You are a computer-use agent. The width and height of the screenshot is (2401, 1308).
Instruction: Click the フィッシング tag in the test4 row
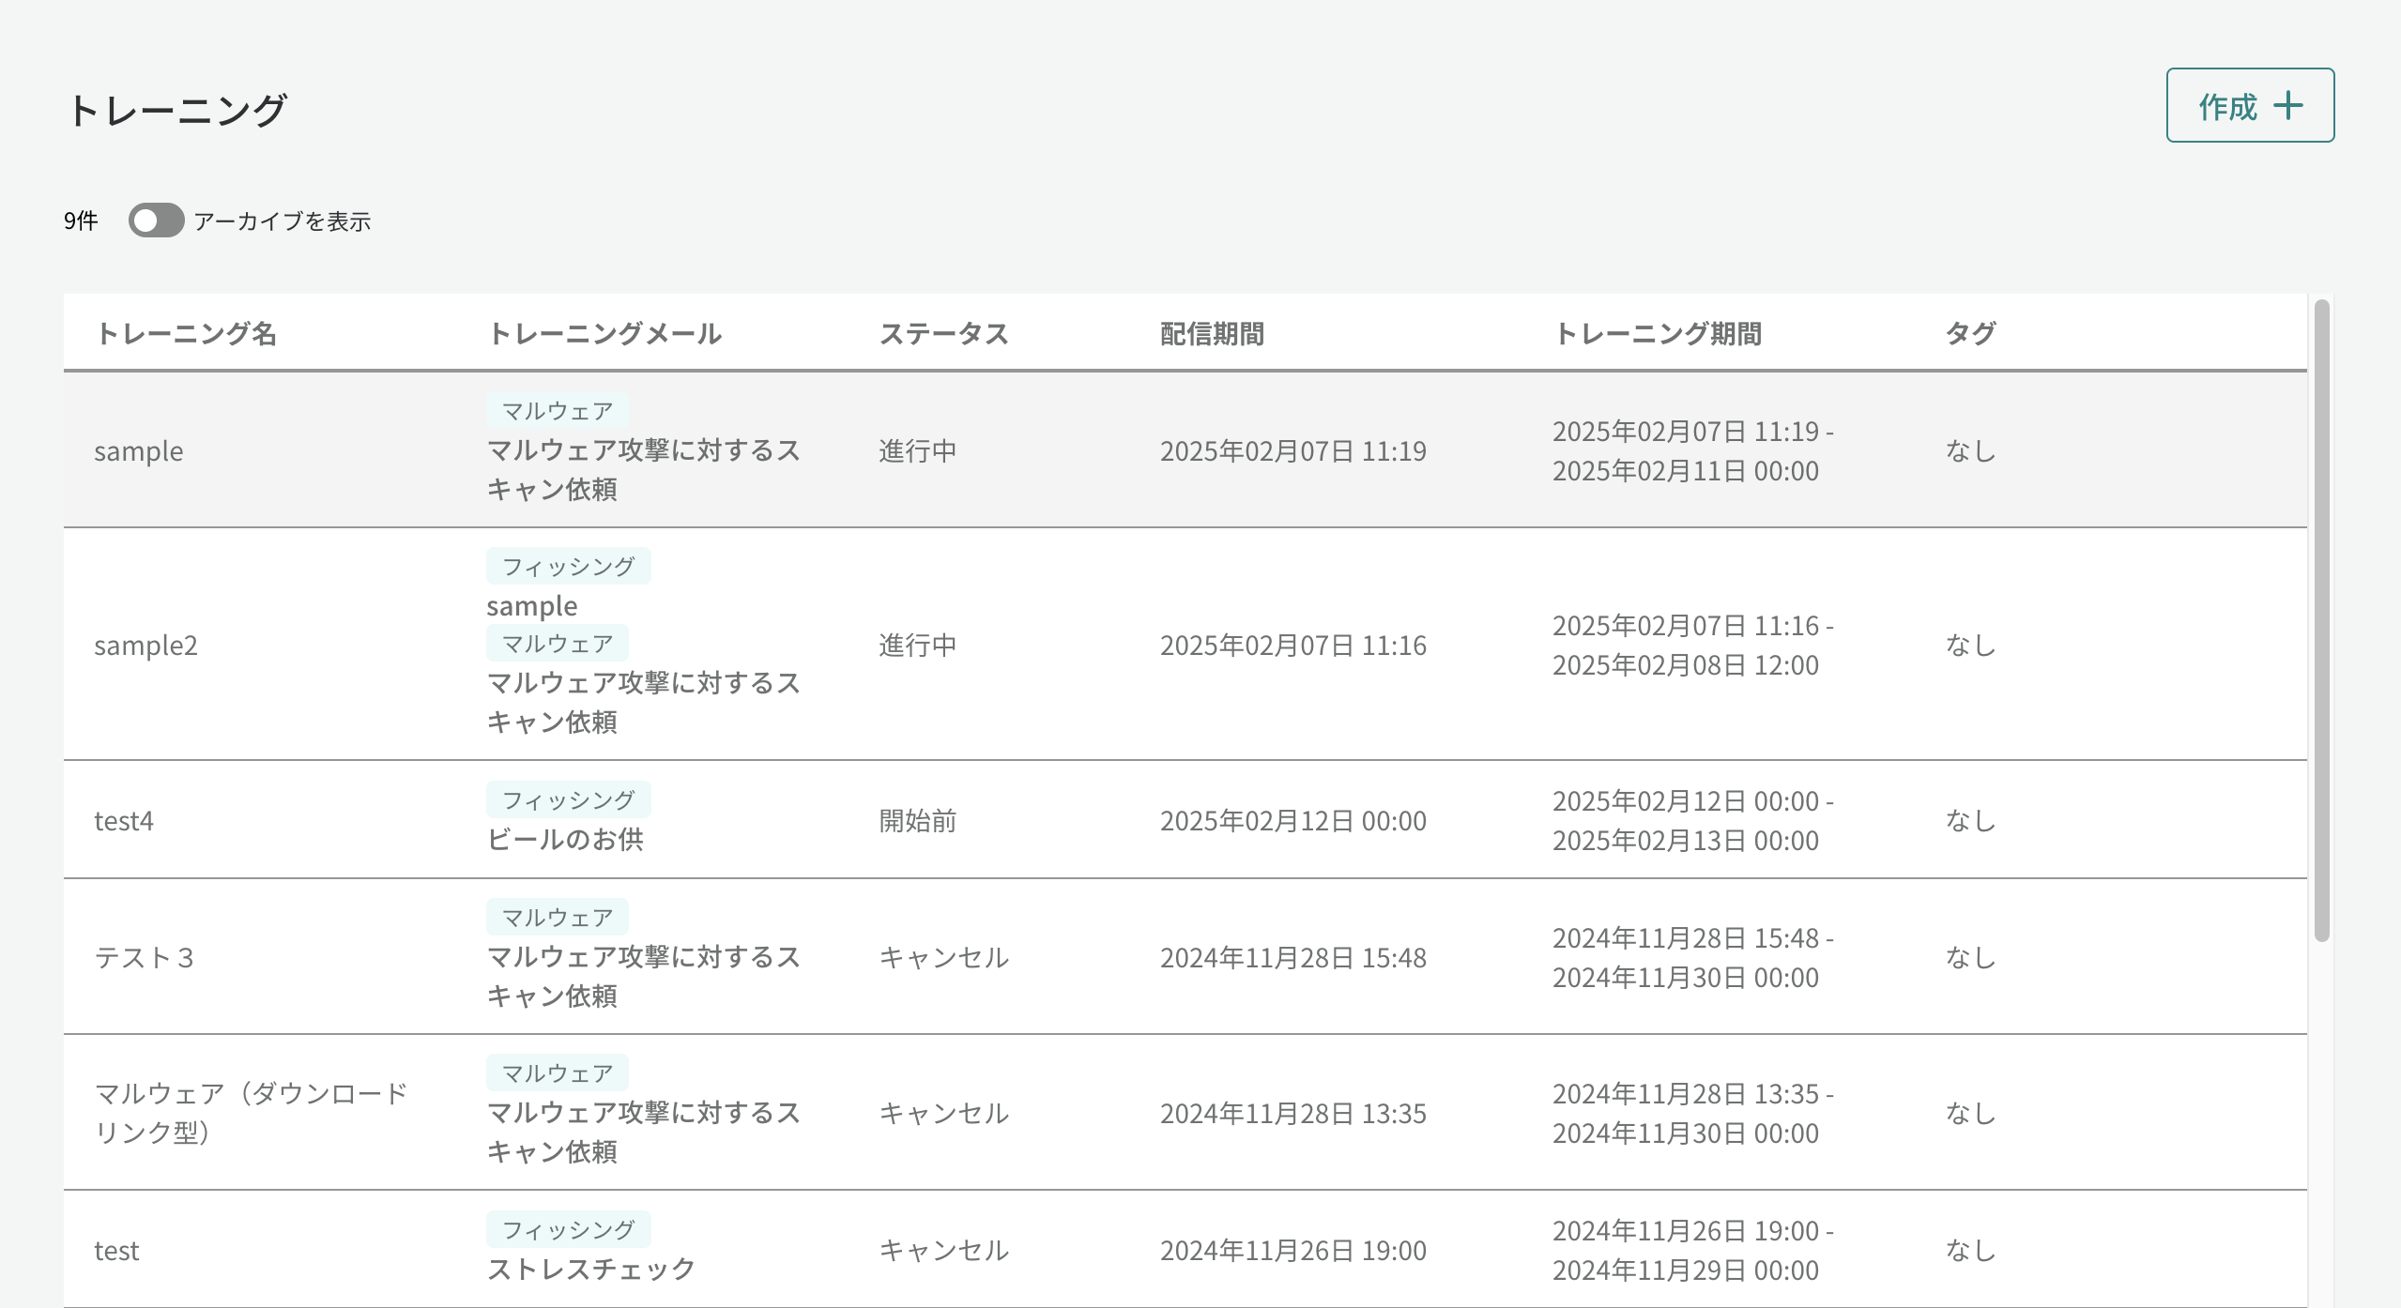tap(568, 799)
